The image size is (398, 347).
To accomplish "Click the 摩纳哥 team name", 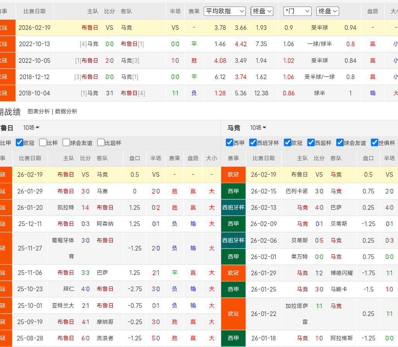I will tap(105, 322).
